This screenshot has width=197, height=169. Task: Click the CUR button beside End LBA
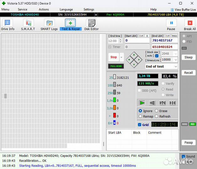168,36
